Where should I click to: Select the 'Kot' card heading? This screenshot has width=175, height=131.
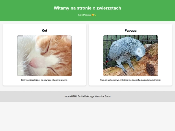tap(44, 30)
